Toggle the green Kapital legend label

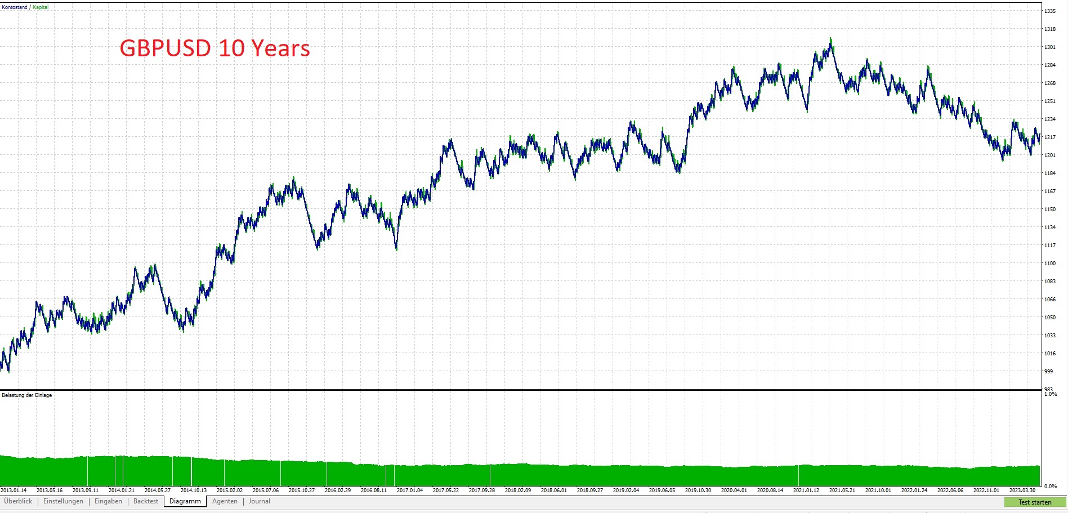pyautogui.click(x=39, y=7)
